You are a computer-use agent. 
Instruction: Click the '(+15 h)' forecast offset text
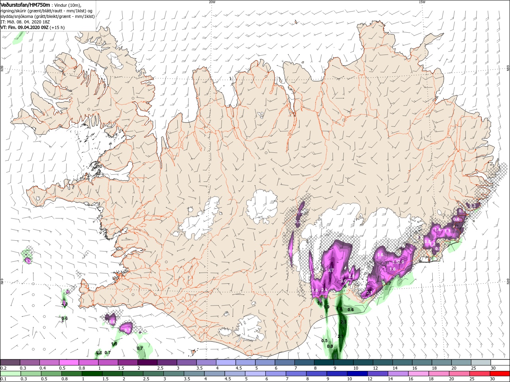[57, 27]
